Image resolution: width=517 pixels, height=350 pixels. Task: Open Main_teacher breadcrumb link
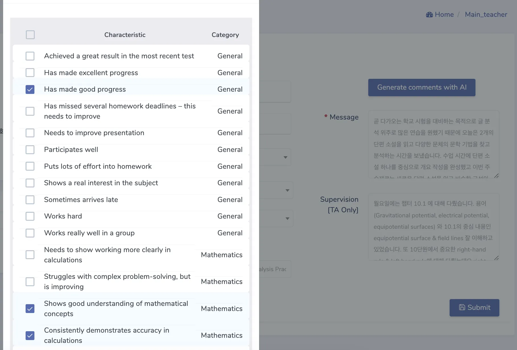tap(486, 15)
